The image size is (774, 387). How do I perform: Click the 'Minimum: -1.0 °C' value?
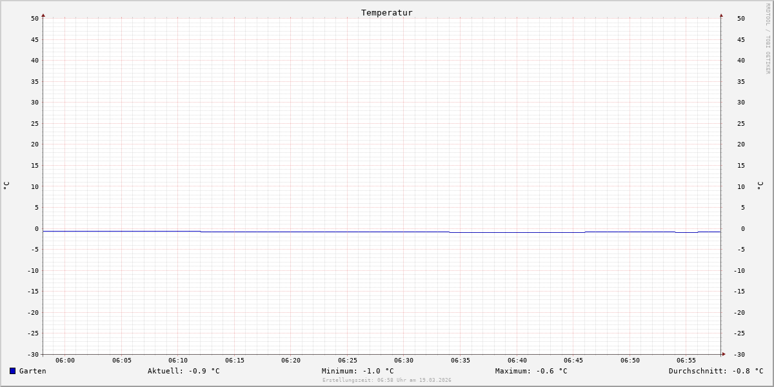tap(358, 371)
